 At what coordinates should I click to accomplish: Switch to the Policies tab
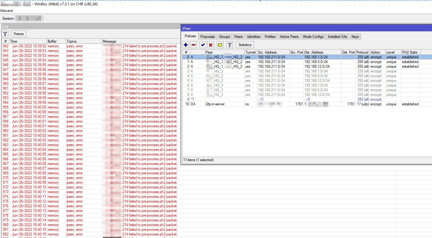pyautogui.click(x=190, y=36)
